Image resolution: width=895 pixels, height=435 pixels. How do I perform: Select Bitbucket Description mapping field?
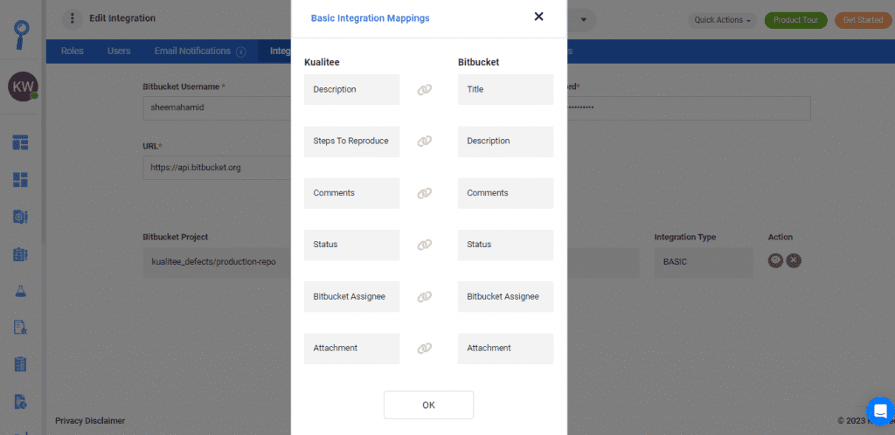coord(505,142)
